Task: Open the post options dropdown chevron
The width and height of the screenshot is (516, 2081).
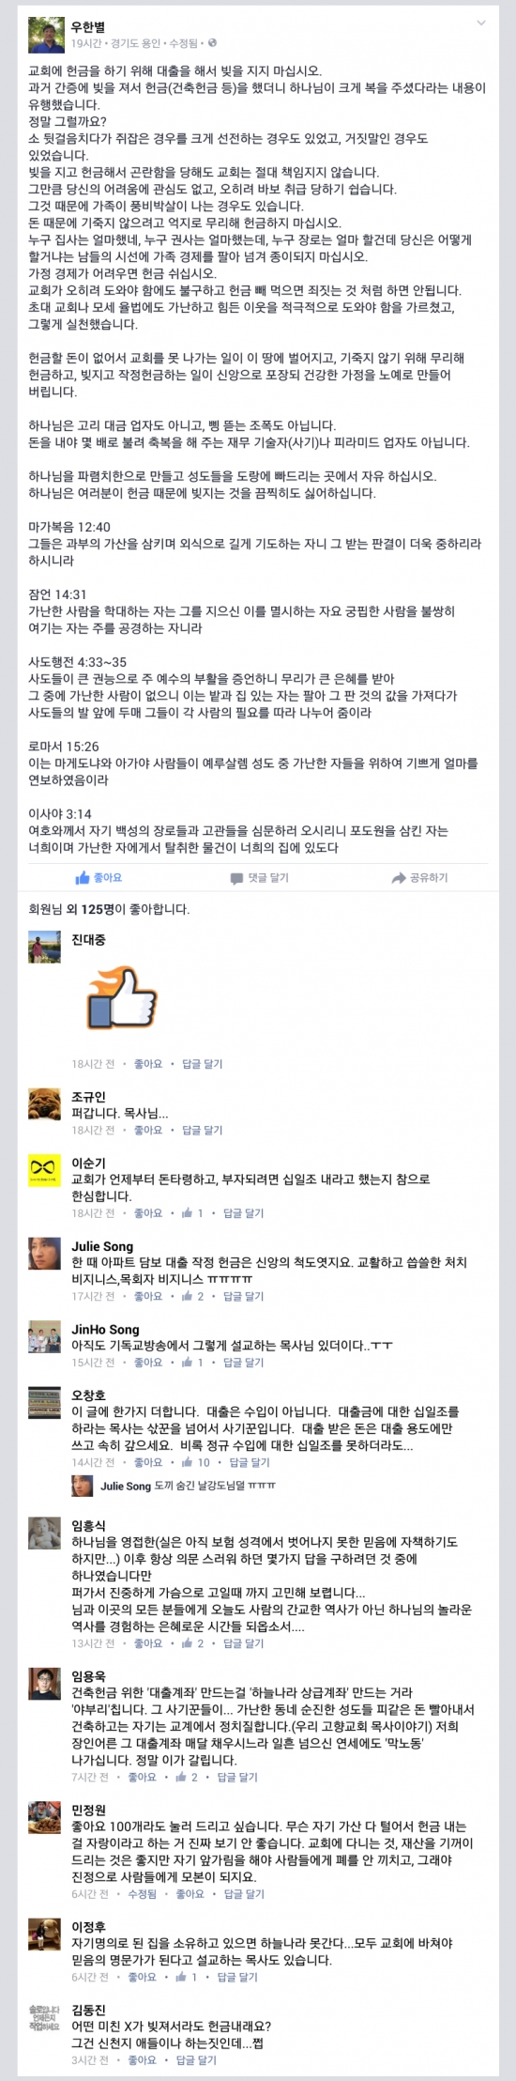Action: pos(481,23)
